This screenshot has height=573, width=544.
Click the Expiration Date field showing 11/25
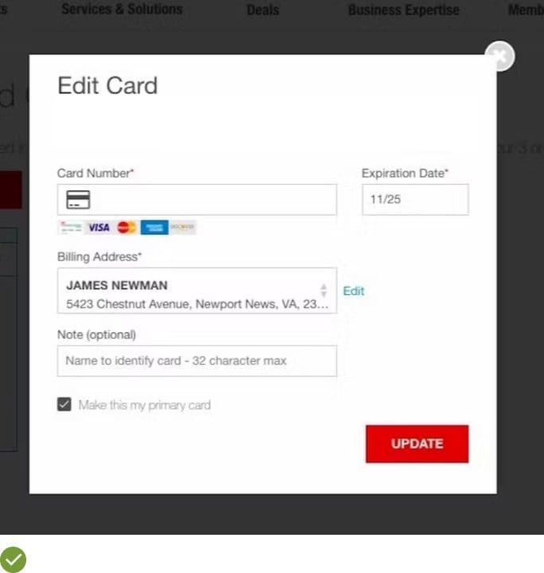(416, 199)
